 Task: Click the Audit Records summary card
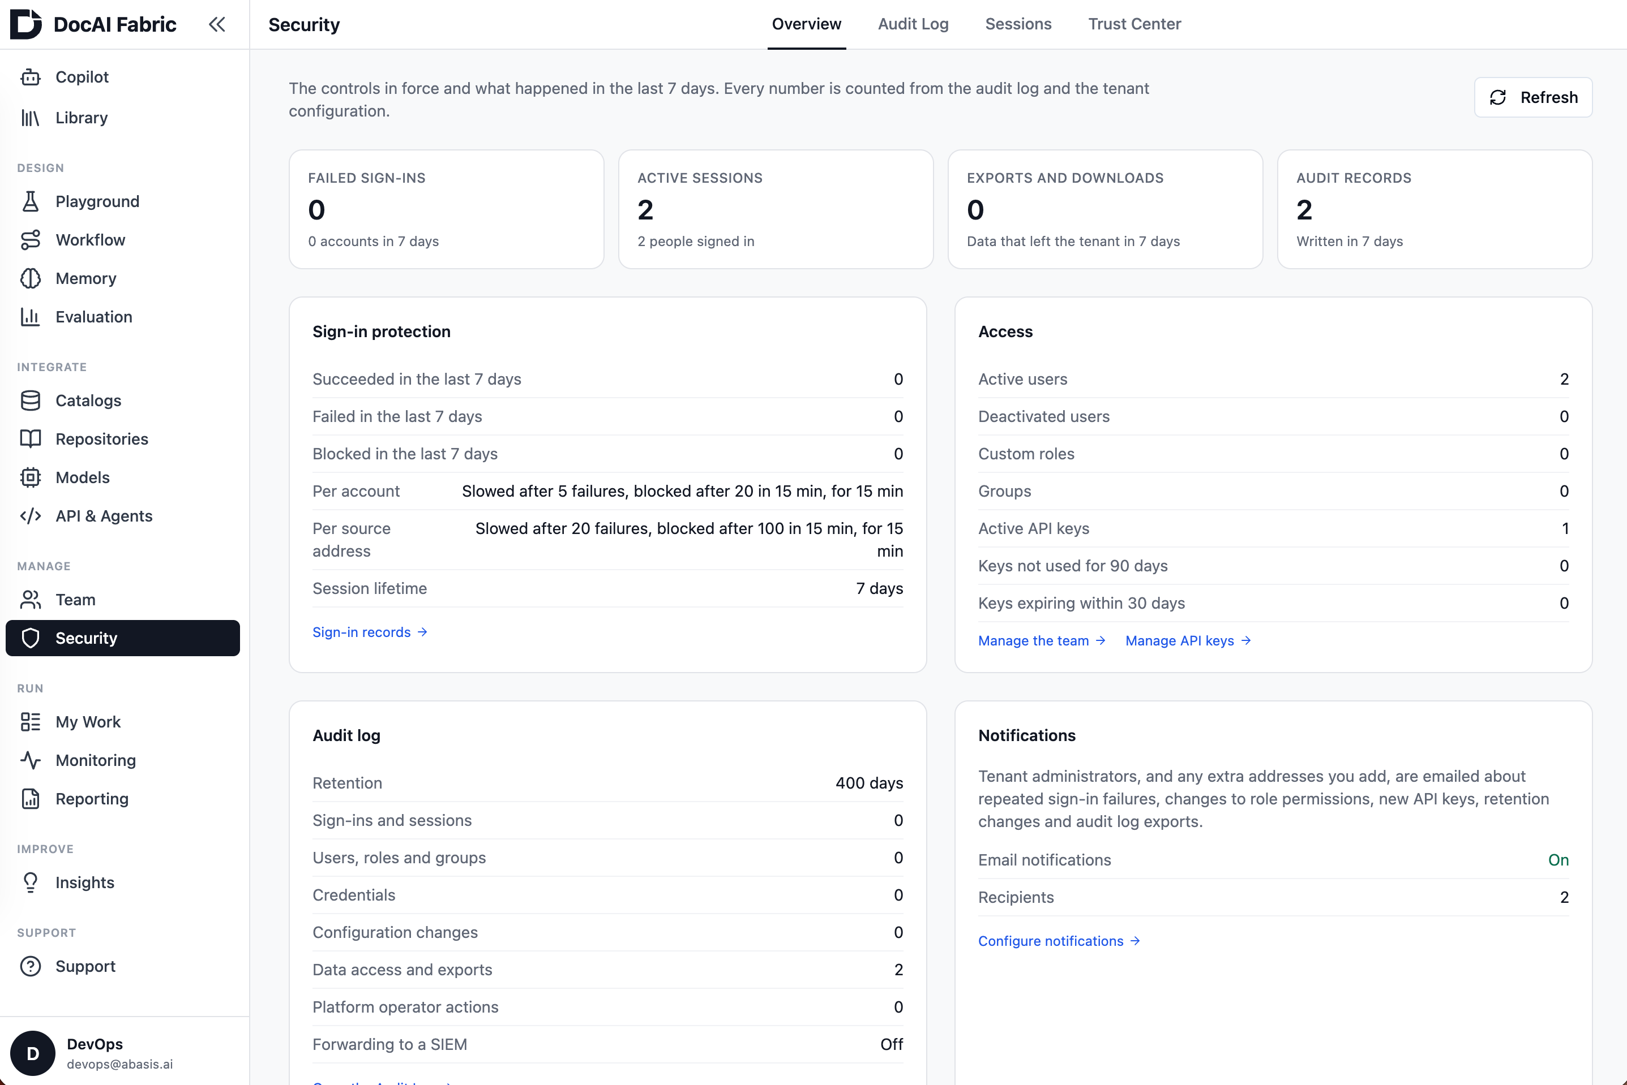coord(1435,209)
